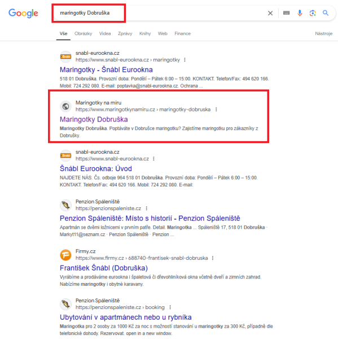The image size is (338, 339).
Task: Click the search field containing maringotky Dobruška
Action: pyautogui.click(x=160, y=13)
